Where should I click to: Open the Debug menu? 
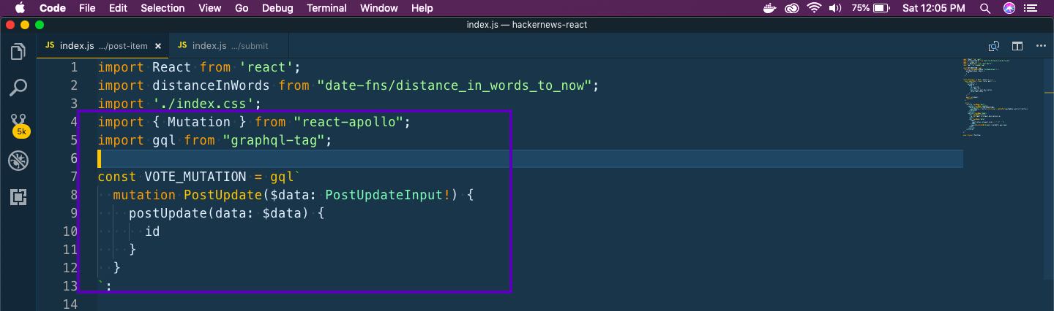[x=277, y=8]
